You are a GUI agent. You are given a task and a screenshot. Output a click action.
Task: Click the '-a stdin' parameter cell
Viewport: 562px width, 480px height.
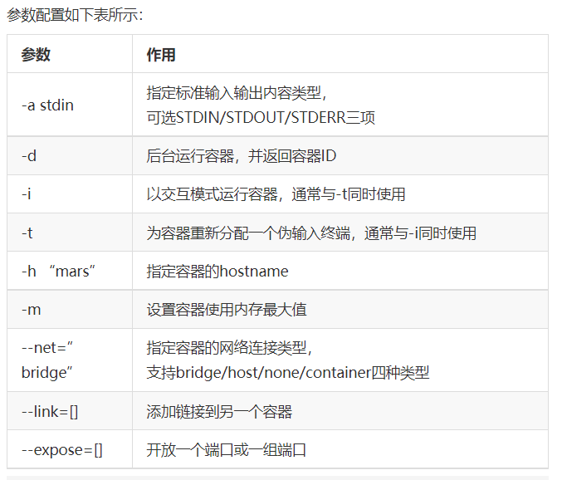click(x=47, y=105)
